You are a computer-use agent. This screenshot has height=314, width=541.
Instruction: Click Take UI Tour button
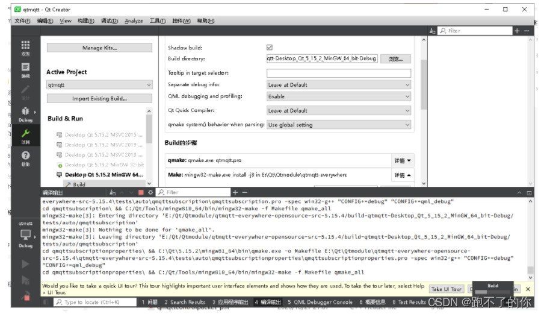[x=446, y=289]
